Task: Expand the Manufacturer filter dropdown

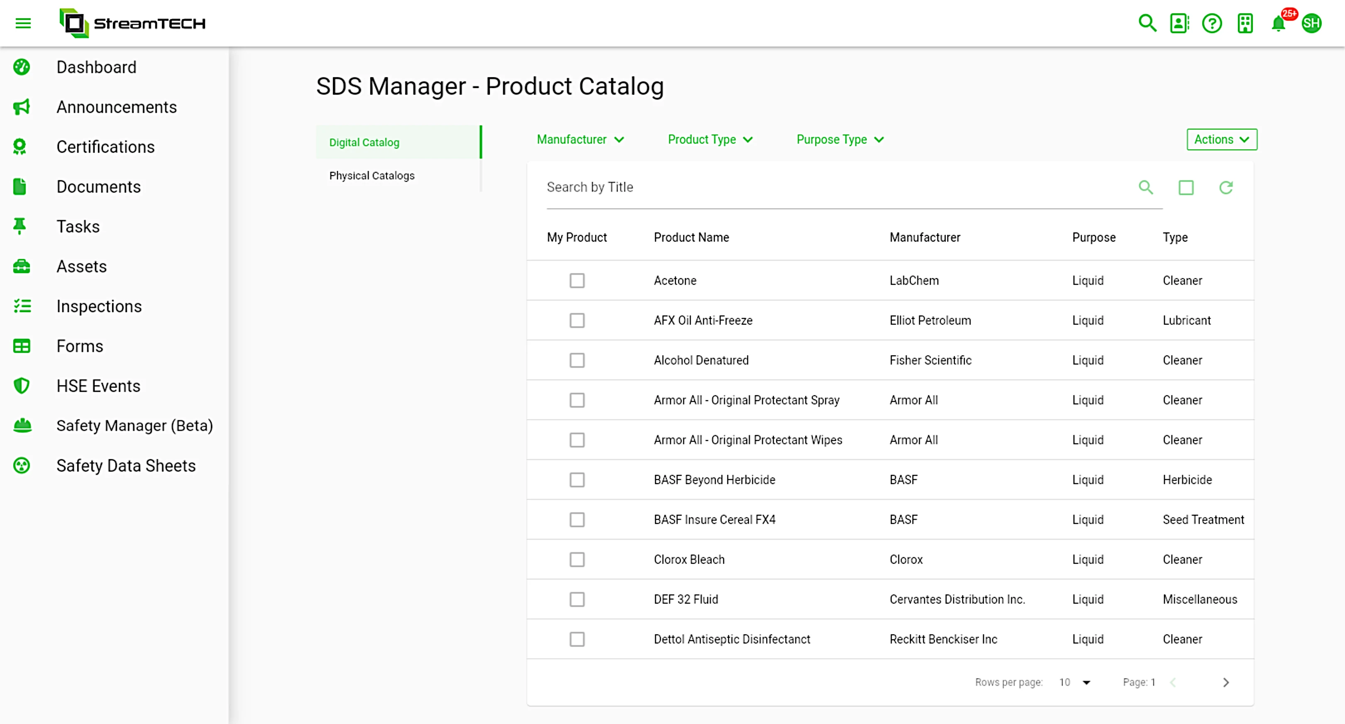Action: point(581,139)
